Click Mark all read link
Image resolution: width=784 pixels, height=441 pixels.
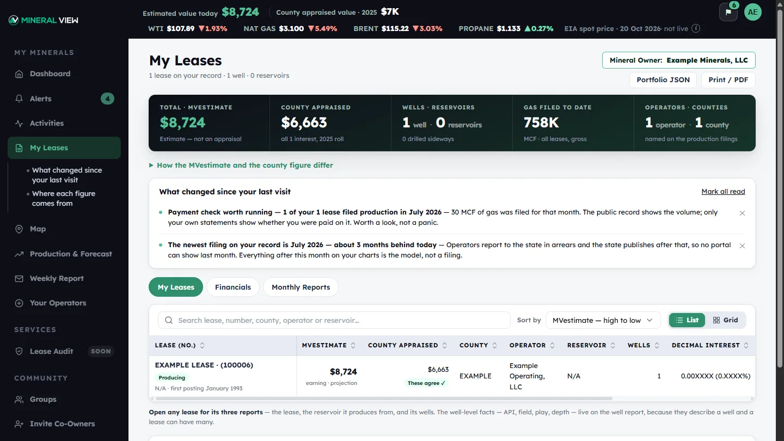point(723,192)
